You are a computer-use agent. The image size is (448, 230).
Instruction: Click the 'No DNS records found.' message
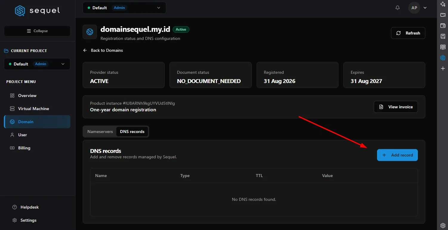254,199
